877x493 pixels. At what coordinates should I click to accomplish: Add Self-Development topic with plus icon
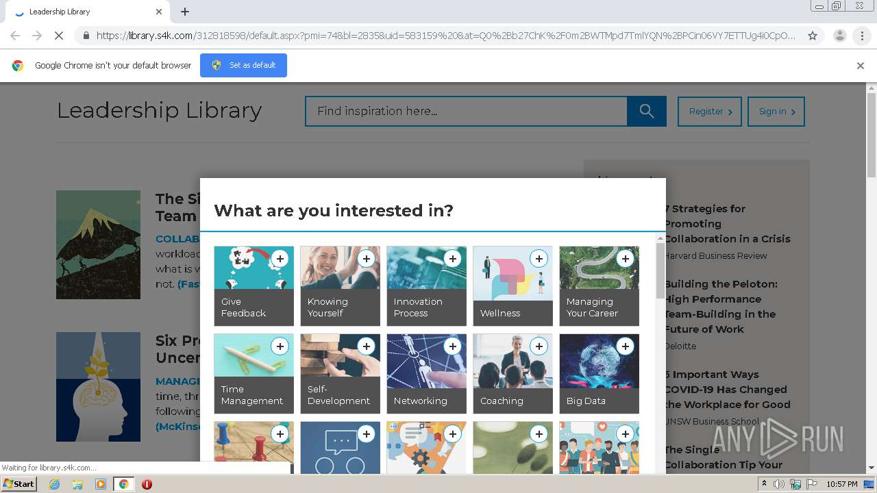tap(366, 346)
